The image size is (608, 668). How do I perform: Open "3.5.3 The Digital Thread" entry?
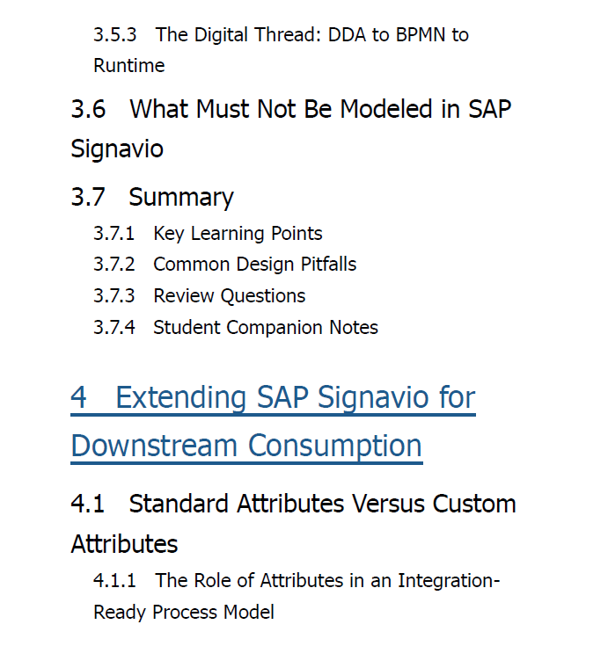[x=281, y=35]
